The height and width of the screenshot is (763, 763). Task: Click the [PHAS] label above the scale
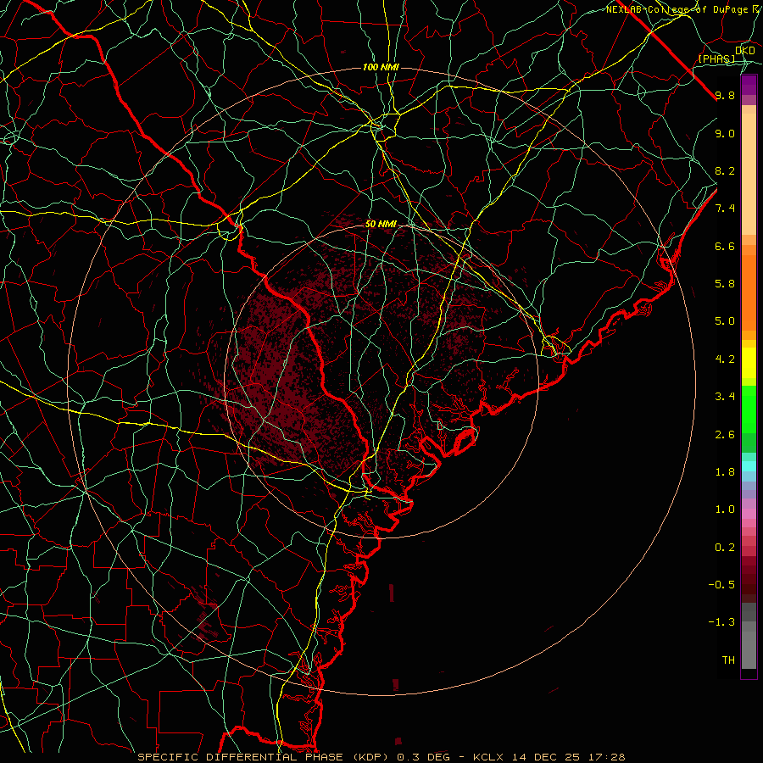tap(716, 58)
